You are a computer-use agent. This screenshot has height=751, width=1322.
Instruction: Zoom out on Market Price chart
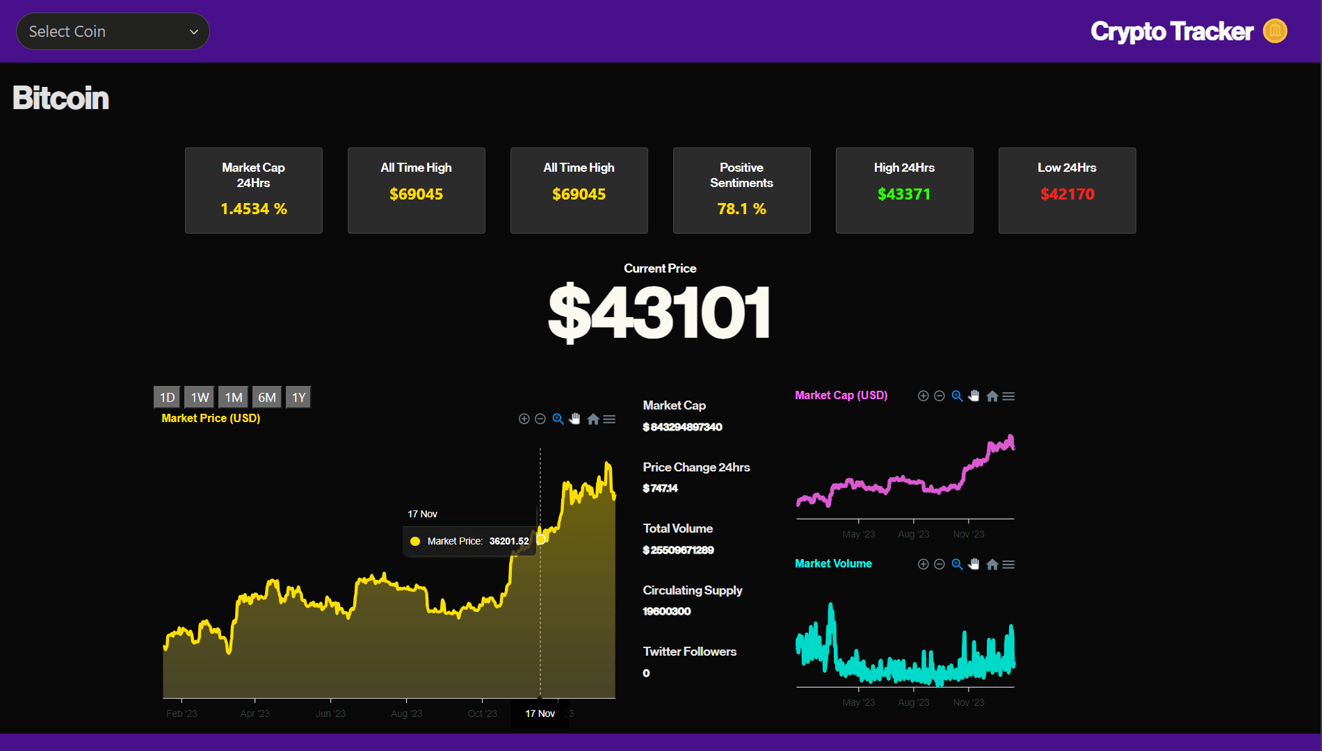click(x=540, y=419)
